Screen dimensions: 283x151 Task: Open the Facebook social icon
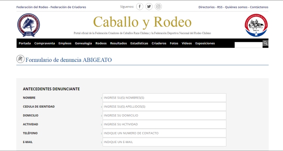click(140, 7)
